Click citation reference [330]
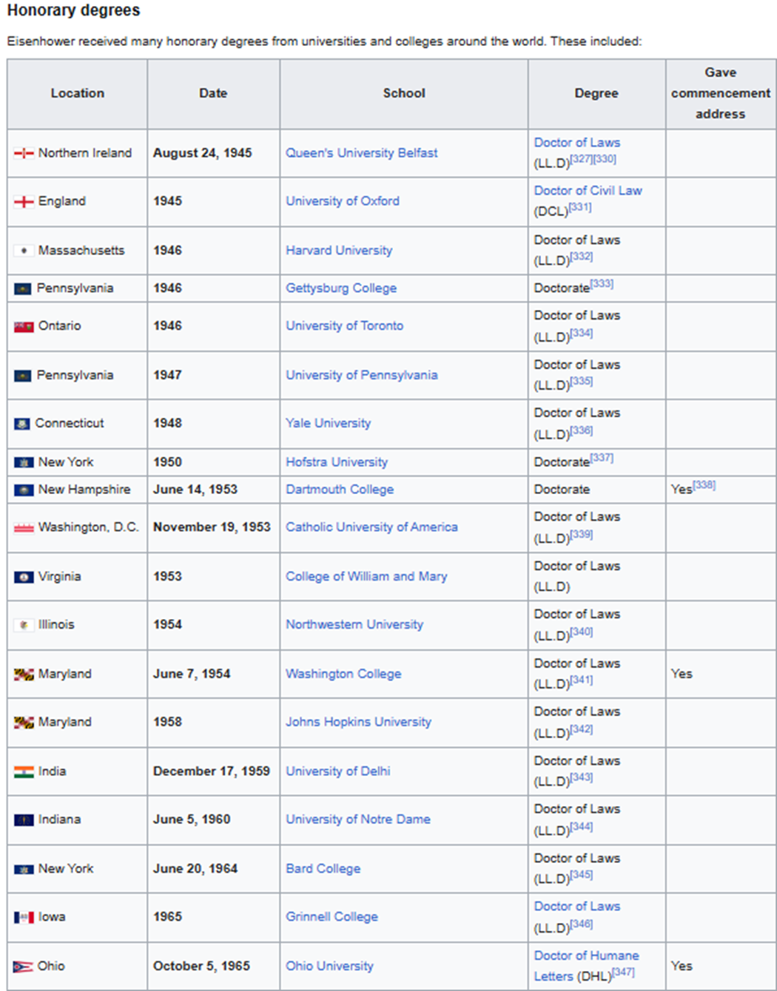Image resolution: width=777 pixels, height=991 pixels. pos(605,160)
